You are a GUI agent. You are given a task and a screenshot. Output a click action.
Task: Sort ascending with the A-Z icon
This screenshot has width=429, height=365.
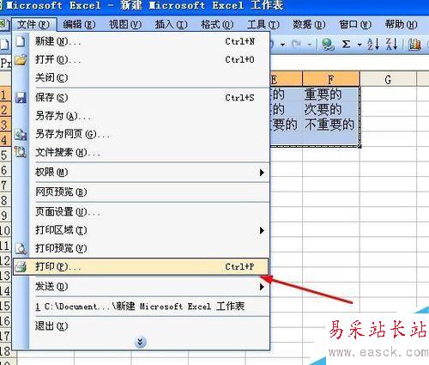[373, 45]
